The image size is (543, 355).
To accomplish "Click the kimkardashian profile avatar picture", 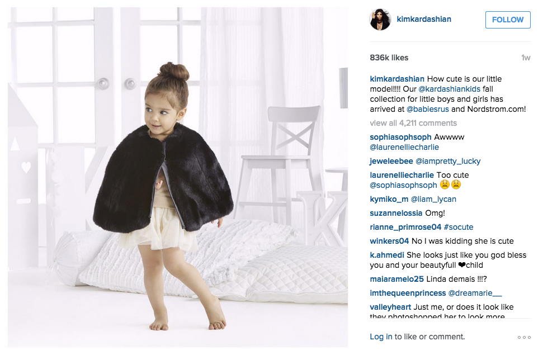I will [380, 20].
